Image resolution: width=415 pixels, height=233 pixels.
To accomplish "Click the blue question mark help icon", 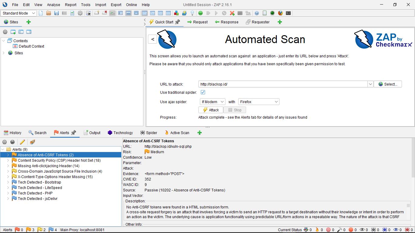I will click(257, 13).
